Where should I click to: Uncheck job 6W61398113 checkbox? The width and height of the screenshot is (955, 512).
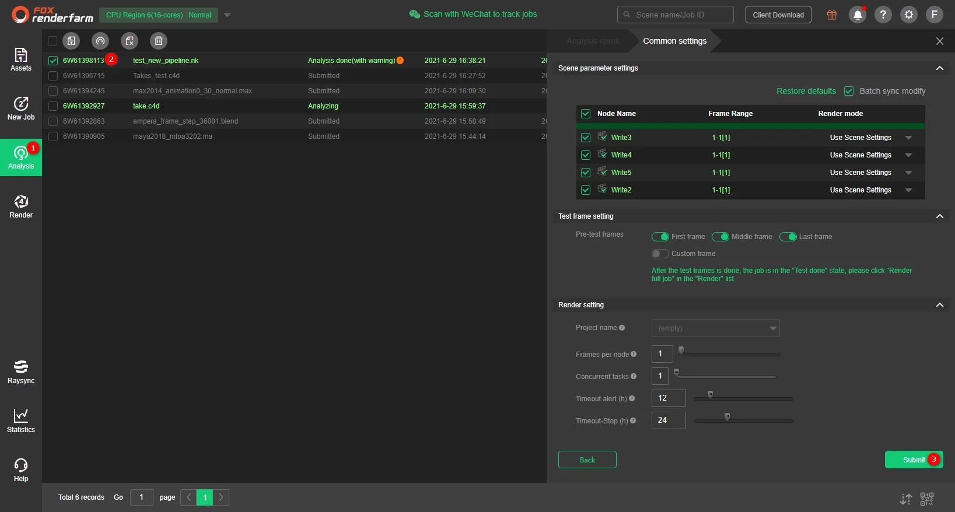pyautogui.click(x=53, y=61)
